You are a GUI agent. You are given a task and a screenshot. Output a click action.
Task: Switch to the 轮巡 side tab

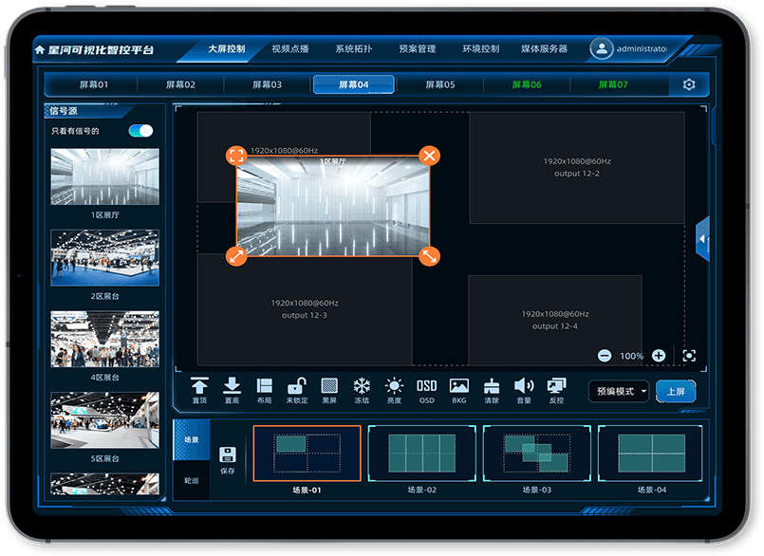coord(192,480)
